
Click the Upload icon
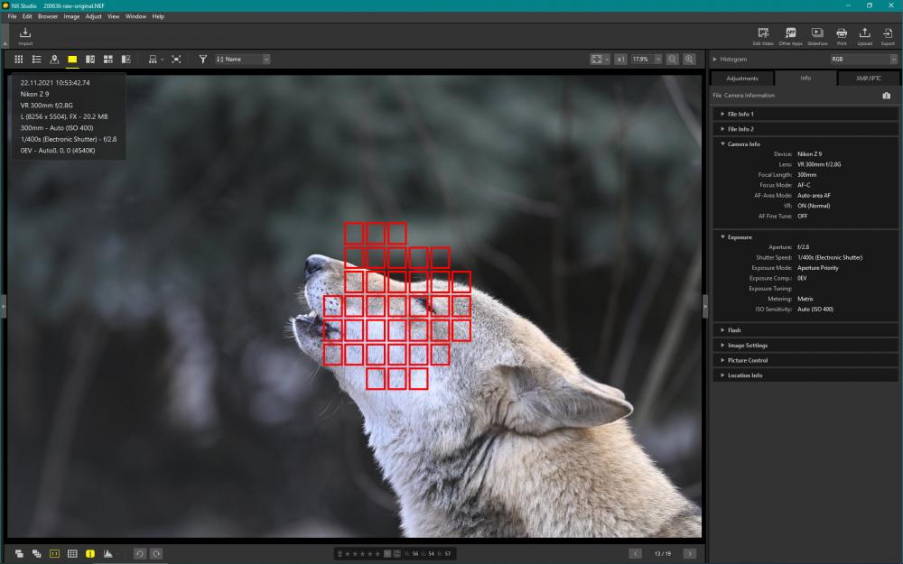(864, 36)
